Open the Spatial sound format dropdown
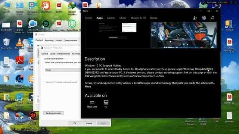239x134 pixels. (63, 70)
